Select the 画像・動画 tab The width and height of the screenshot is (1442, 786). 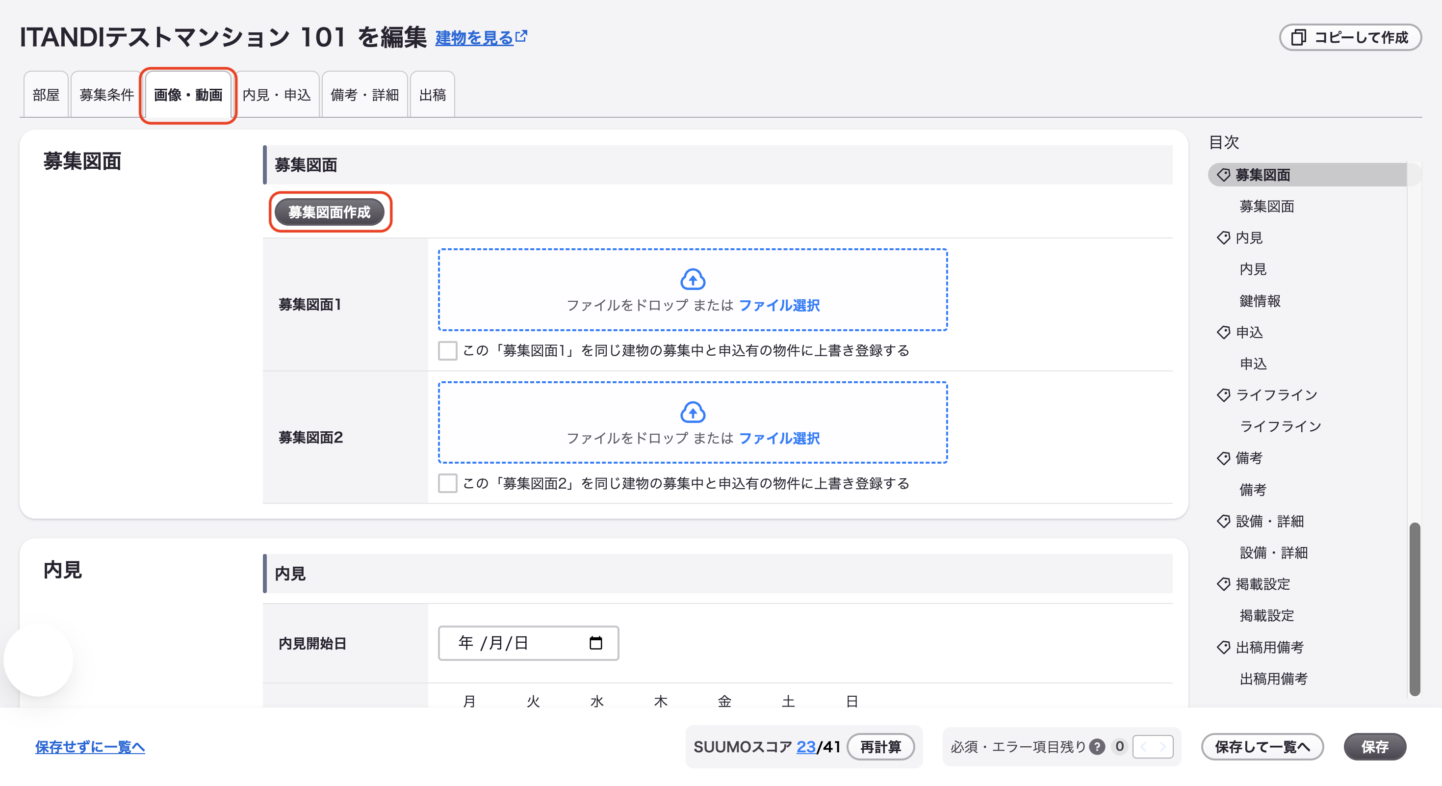point(188,95)
